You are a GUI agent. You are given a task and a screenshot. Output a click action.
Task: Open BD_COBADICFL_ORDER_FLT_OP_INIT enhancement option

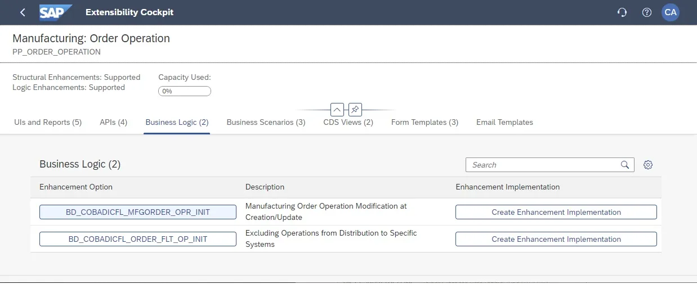click(138, 239)
